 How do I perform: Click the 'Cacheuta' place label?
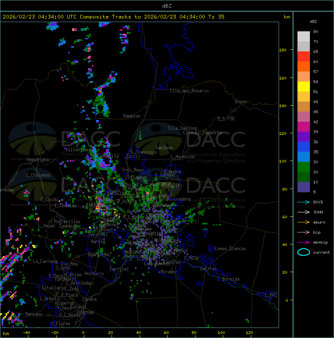69,226
